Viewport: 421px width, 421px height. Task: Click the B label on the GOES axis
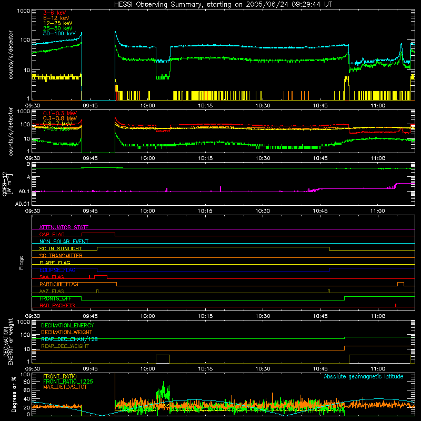[x=28, y=164]
